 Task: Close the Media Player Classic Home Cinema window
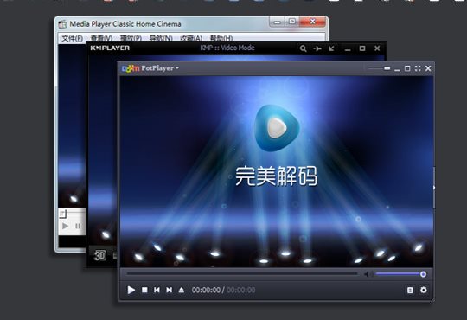pyautogui.click(x=312, y=22)
